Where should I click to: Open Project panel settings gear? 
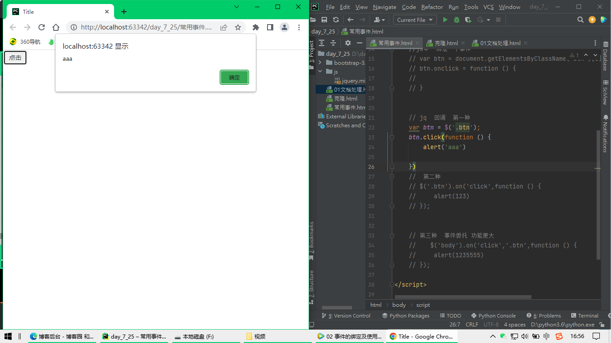click(348, 43)
